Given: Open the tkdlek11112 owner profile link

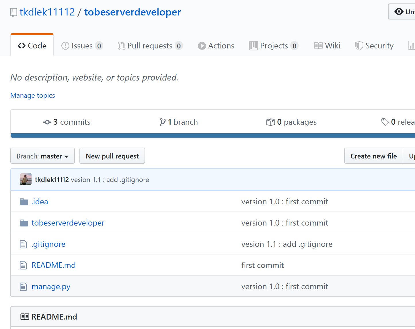Looking at the screenshot, I should pos(47,12).
